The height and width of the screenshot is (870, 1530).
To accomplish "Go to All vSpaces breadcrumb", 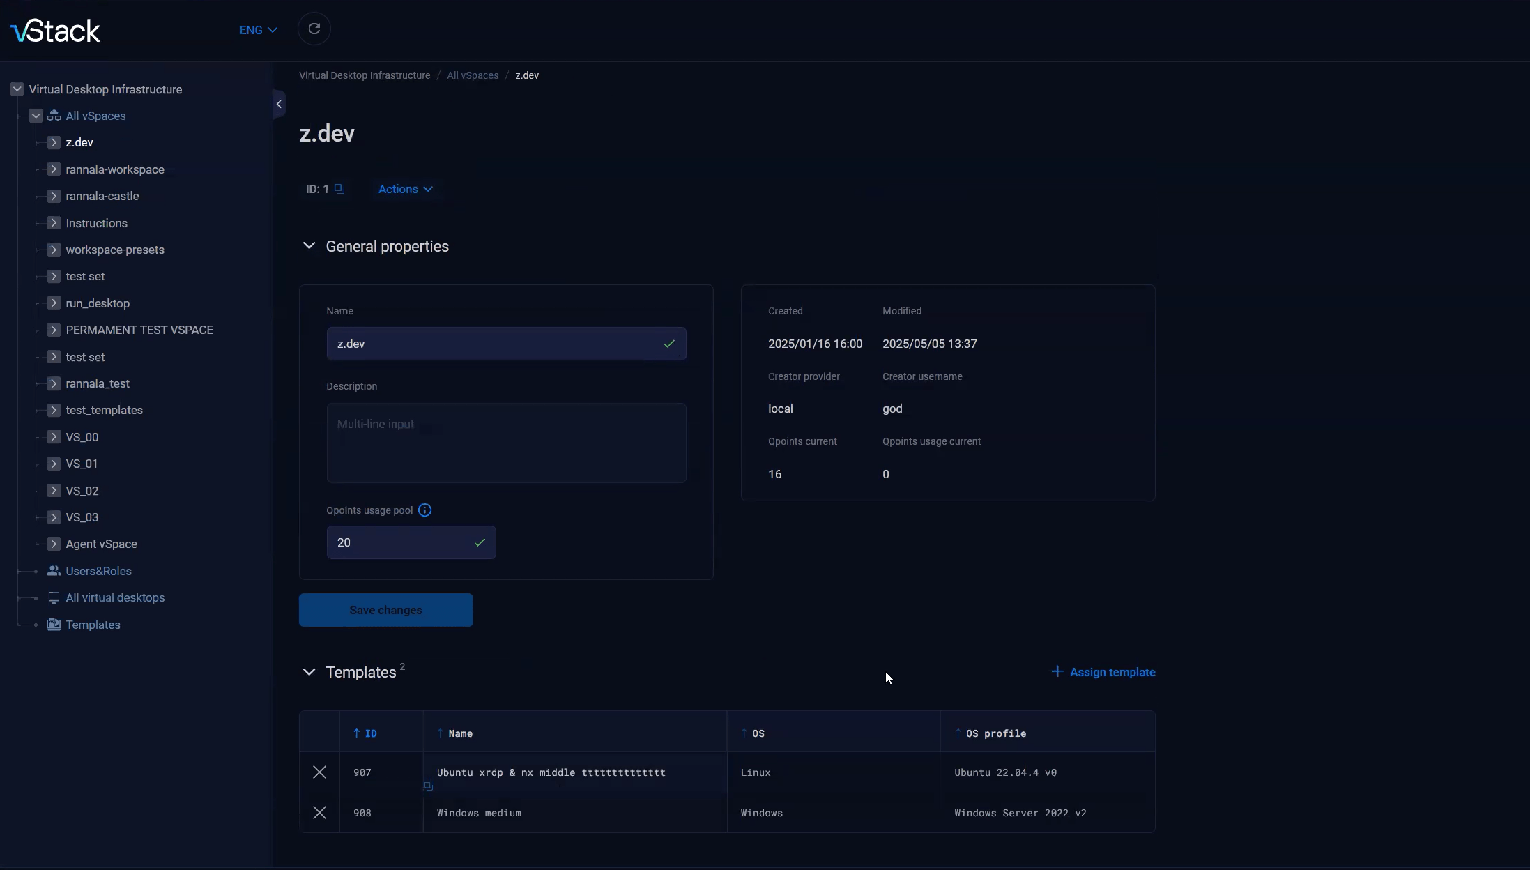I will (473, 75).
